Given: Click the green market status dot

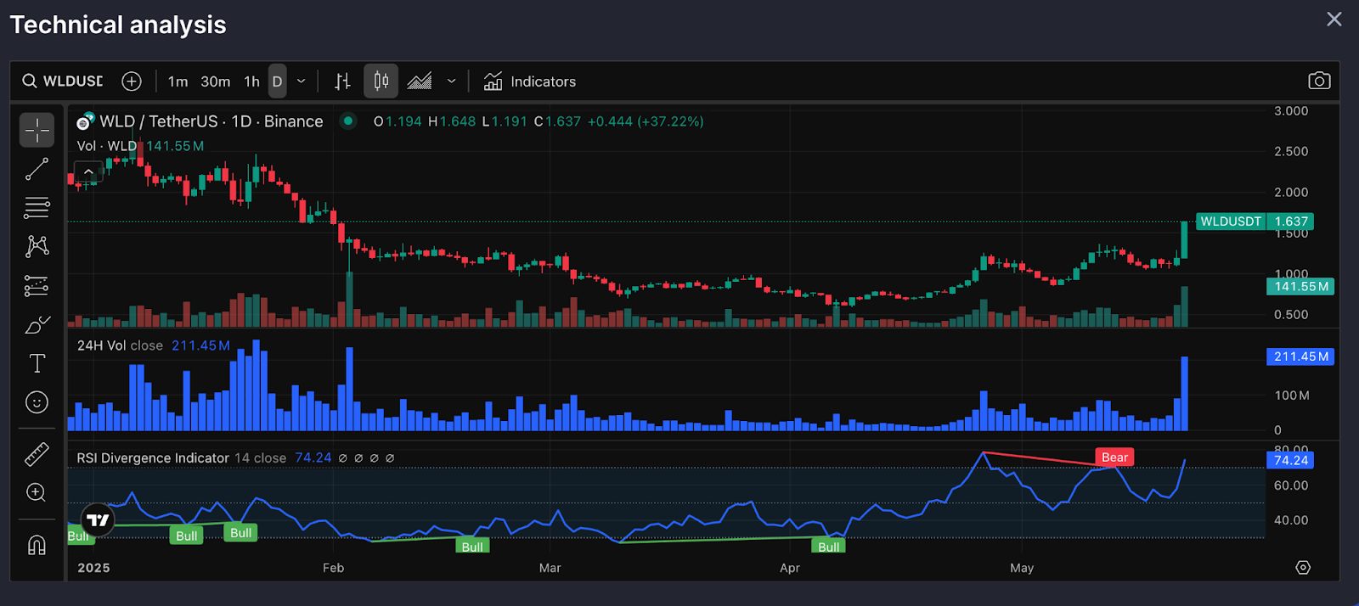Looking at the screenshot, I should 348,121.
